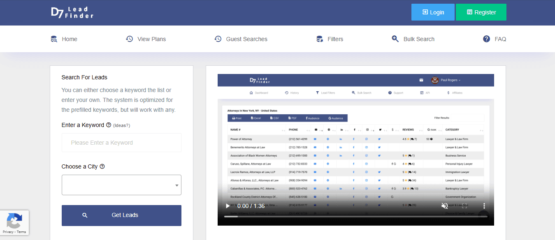The image size is (555, 240).
Task: Click the 0:00 / 1:36 time display
Action: point(251,206)
